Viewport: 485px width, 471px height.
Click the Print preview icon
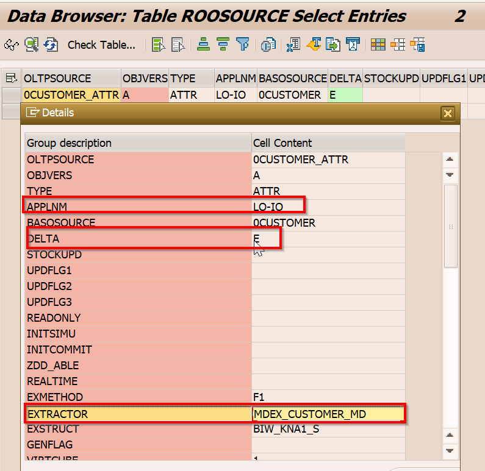point(268,44)
